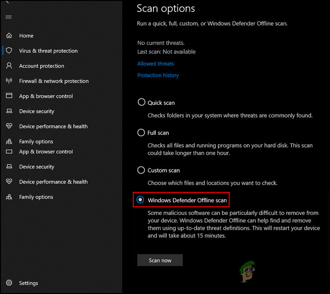Click the Account protection person icon

tap(9, 66)
